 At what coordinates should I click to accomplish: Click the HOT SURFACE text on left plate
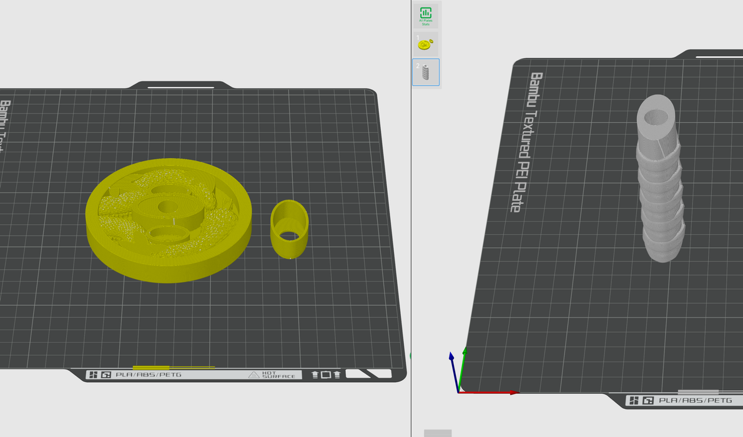[278, 375]
